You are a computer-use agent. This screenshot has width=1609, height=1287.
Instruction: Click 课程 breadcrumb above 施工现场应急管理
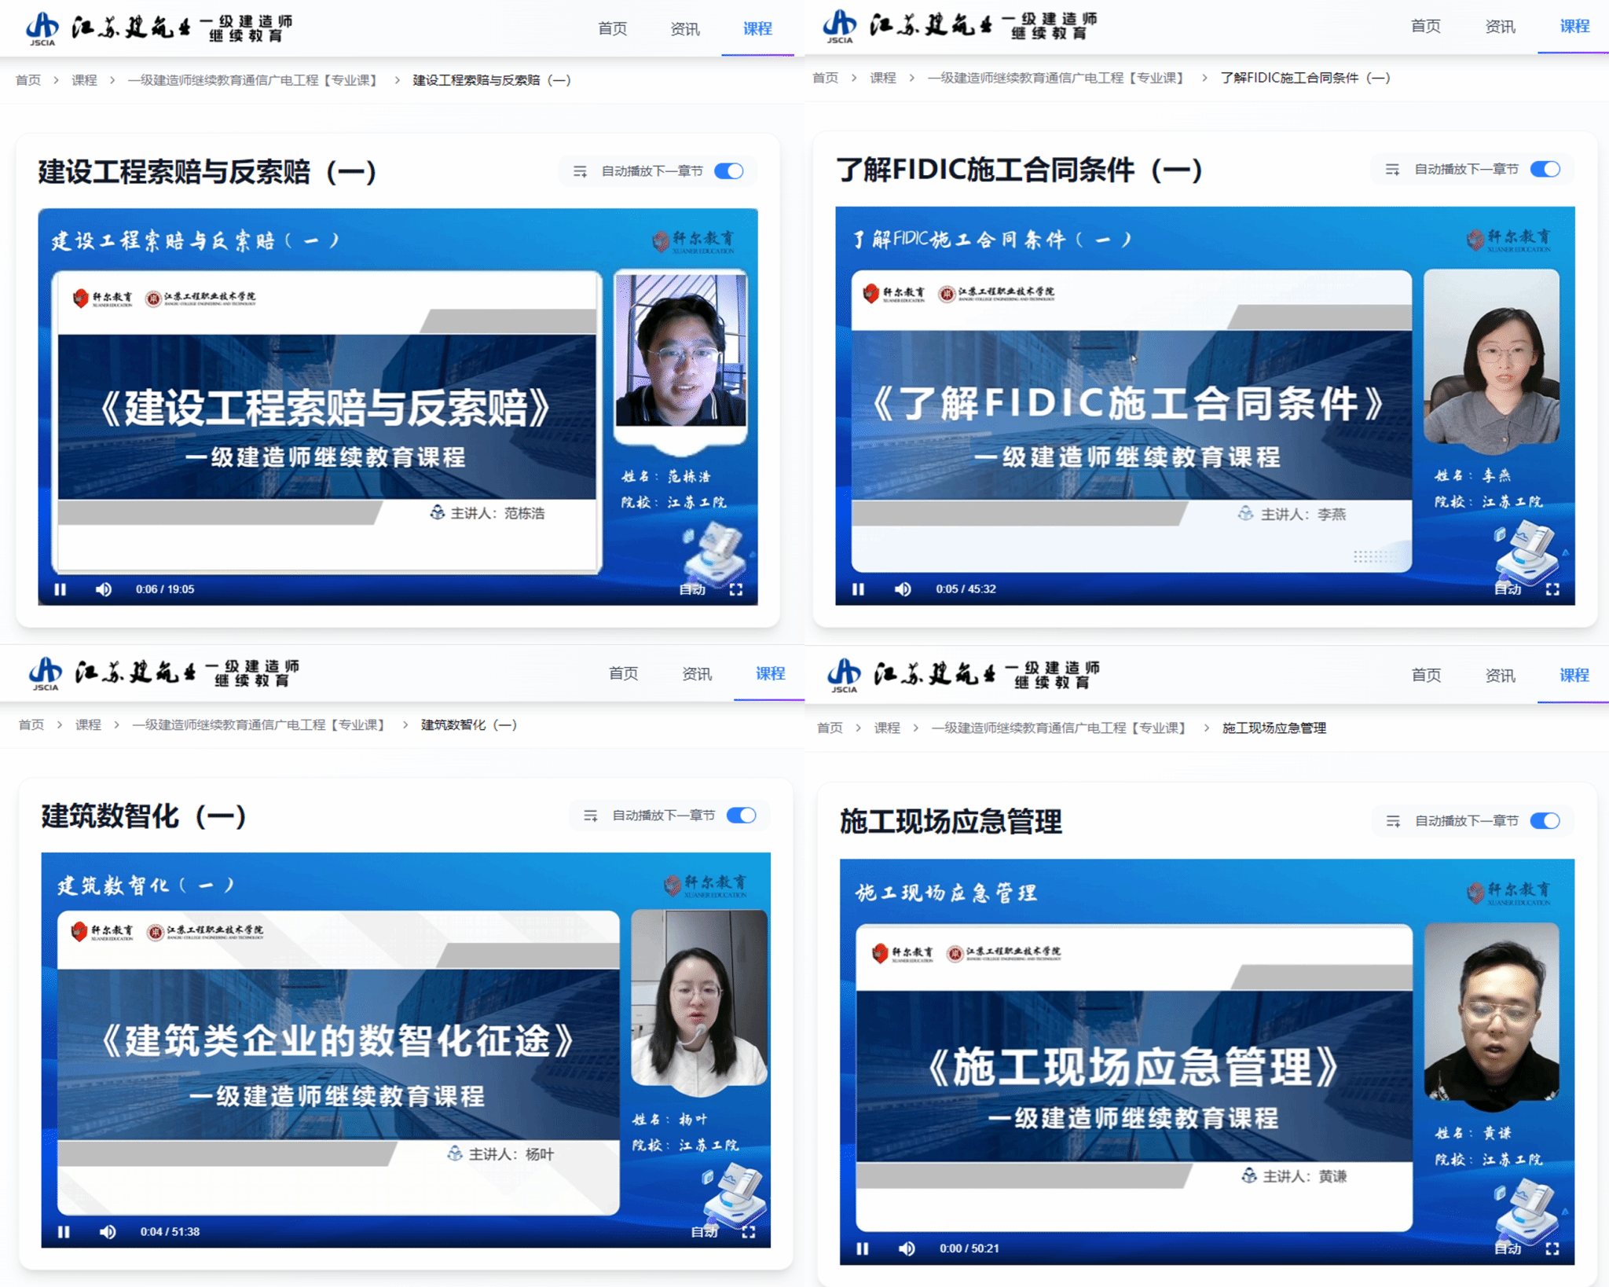(x=887, y=728)
